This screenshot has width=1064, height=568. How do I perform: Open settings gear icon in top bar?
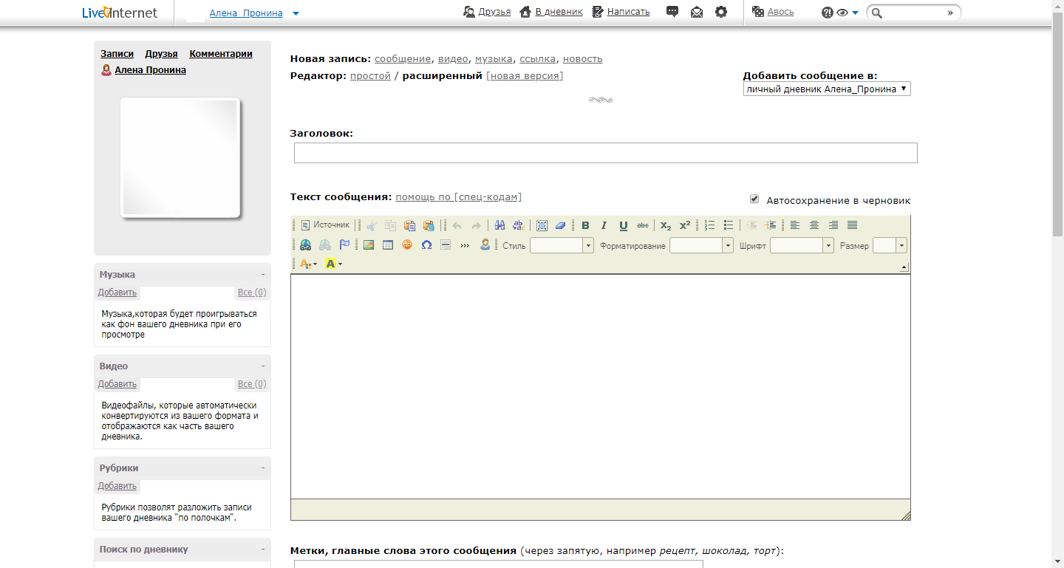[x=721, y=12]
